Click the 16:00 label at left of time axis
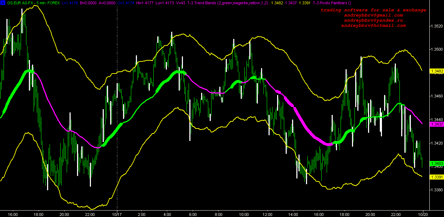444x217 pixels. (13, 214)
